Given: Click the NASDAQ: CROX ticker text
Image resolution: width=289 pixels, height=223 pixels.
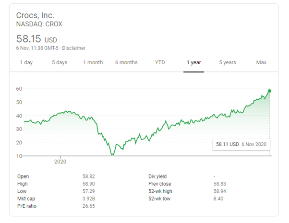Looking at the screenshot, I should point(39,23).
